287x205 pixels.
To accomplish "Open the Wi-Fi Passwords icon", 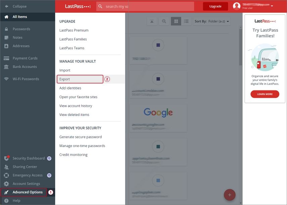I will tap(6, 79).
